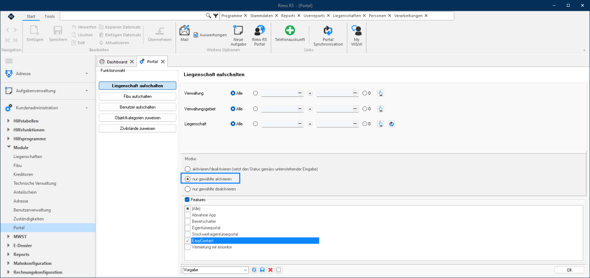Image resolution: width=590 pixels, height=278 pixels.
Task: Select 'nur gewählte deaktivieren' radio button
Action: coord(188,189)
